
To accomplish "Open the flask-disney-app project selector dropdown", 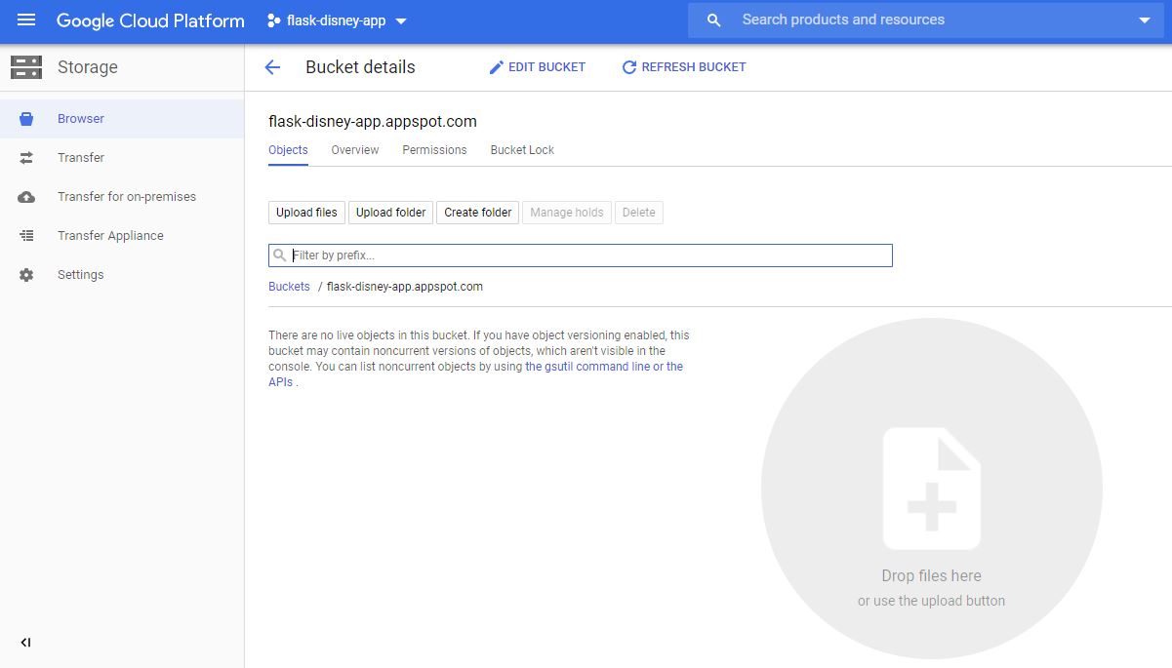I will pos(337,20).
